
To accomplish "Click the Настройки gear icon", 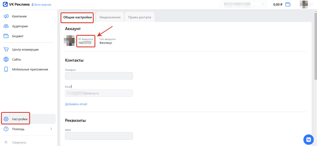I will pos(6,119).
